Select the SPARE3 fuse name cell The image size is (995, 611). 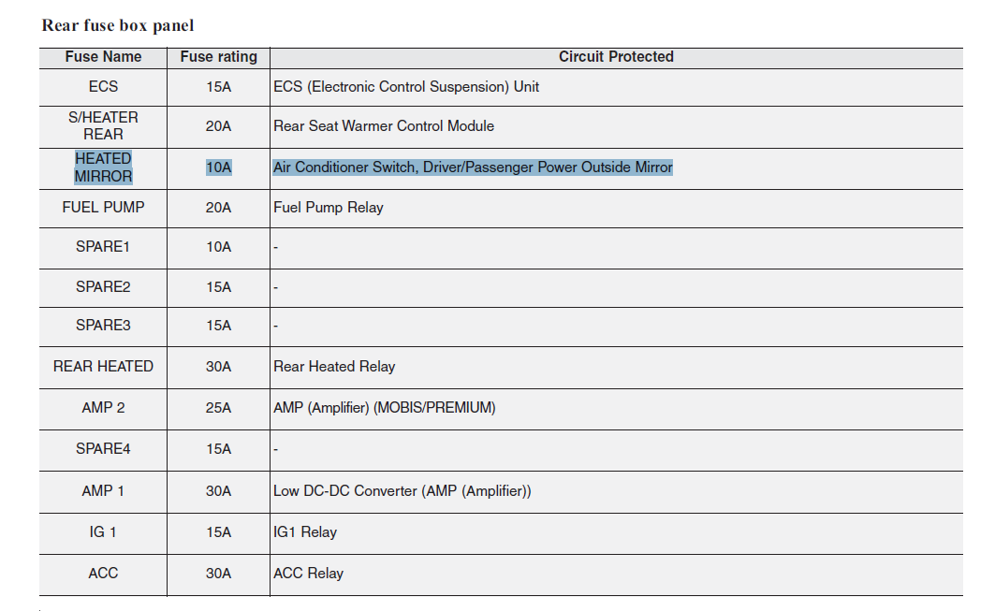103,326
